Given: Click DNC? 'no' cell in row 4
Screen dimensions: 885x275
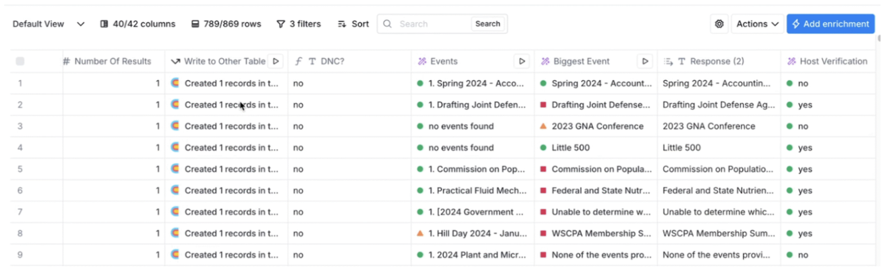Looking at the screenshot, I should pos(349,147).
